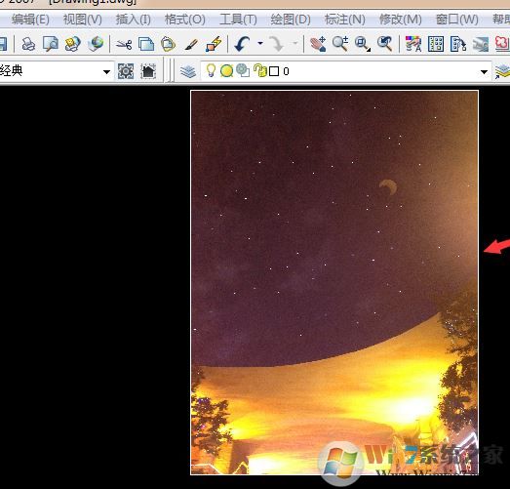Activate the Pan hand tool
This screenshot has width=510, height=489.
coord(318,44)
